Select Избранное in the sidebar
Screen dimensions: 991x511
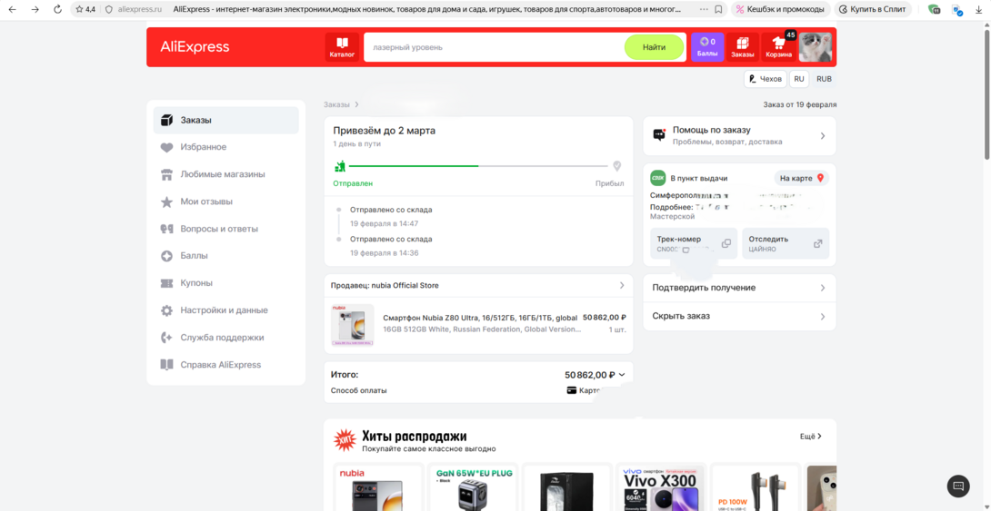pyautogui.click(x=204, y=147)
